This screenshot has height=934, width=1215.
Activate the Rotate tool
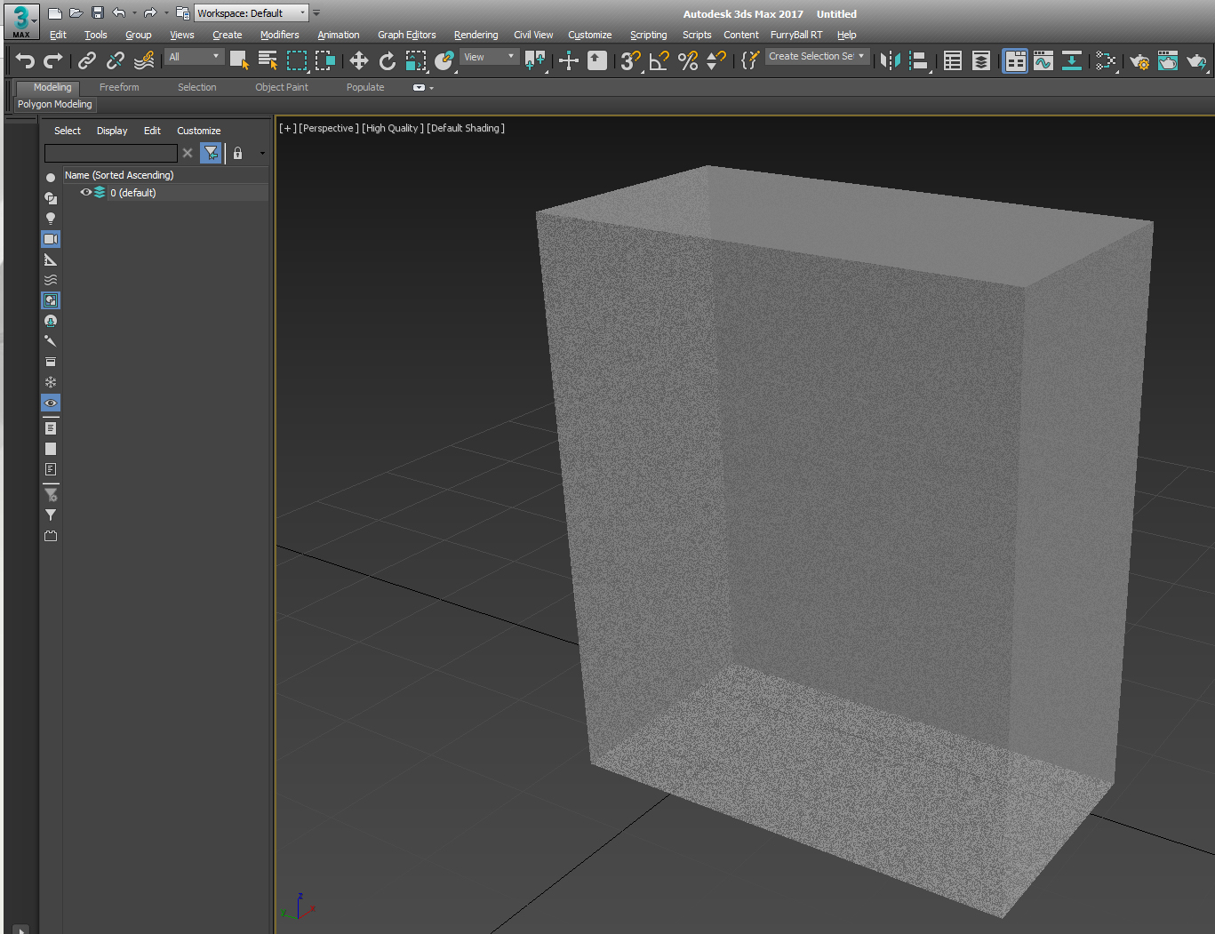[387, 60]
